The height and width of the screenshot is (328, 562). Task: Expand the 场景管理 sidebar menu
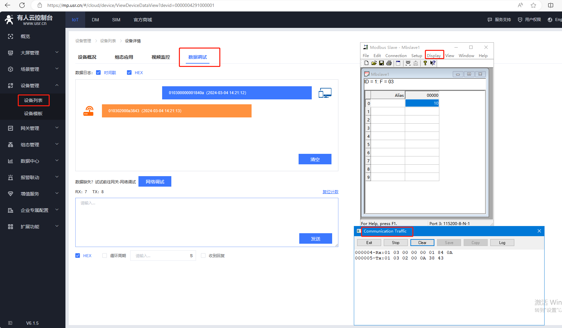pos(57,69)
